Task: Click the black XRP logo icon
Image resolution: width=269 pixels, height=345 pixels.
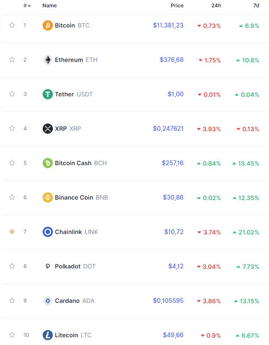Action: [47, 129]
